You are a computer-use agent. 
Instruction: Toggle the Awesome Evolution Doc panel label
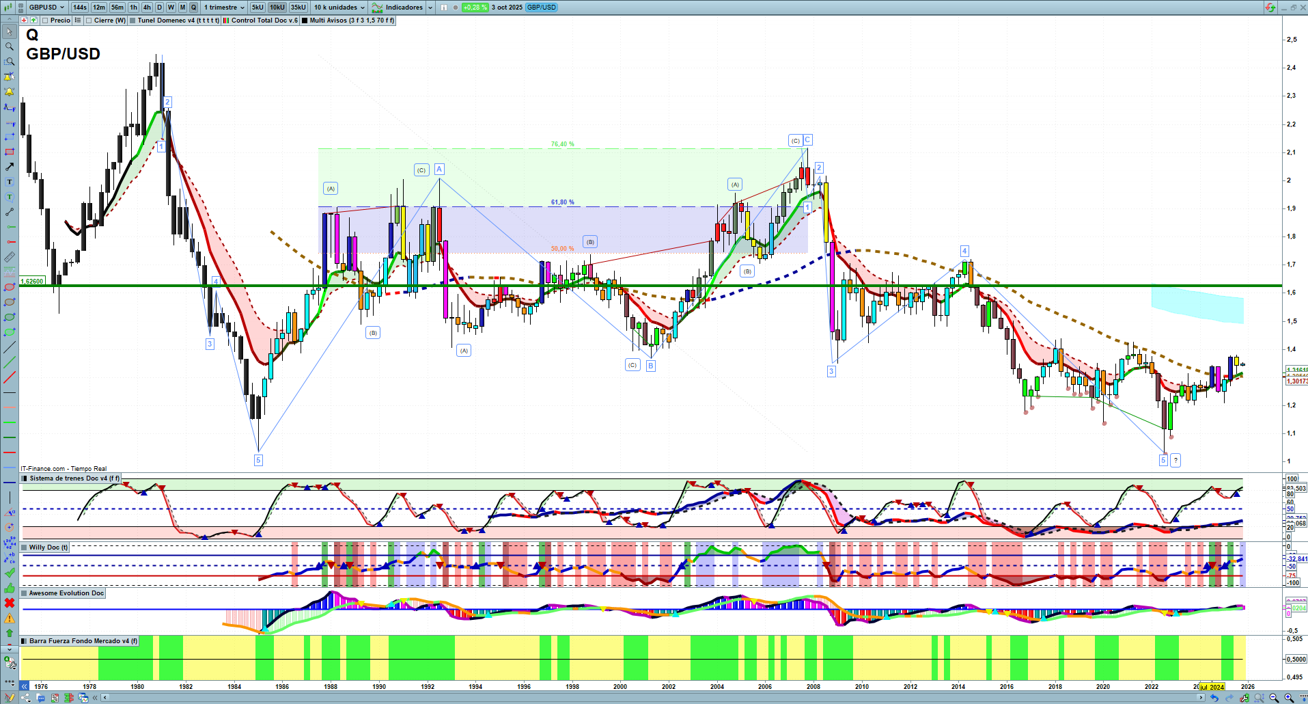63,593
